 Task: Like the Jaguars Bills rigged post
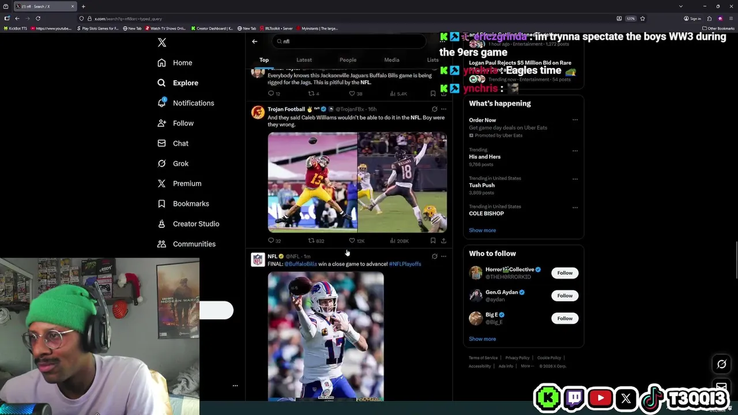point(356,93)
